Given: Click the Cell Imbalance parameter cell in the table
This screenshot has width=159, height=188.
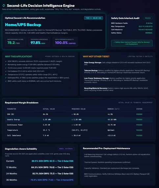Looking at the screenshot, I should click(14, 136).
